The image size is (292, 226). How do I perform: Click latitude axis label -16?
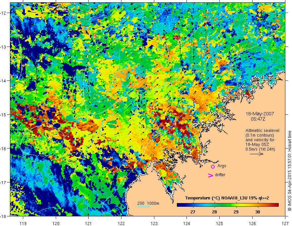(x=4, y=149)
